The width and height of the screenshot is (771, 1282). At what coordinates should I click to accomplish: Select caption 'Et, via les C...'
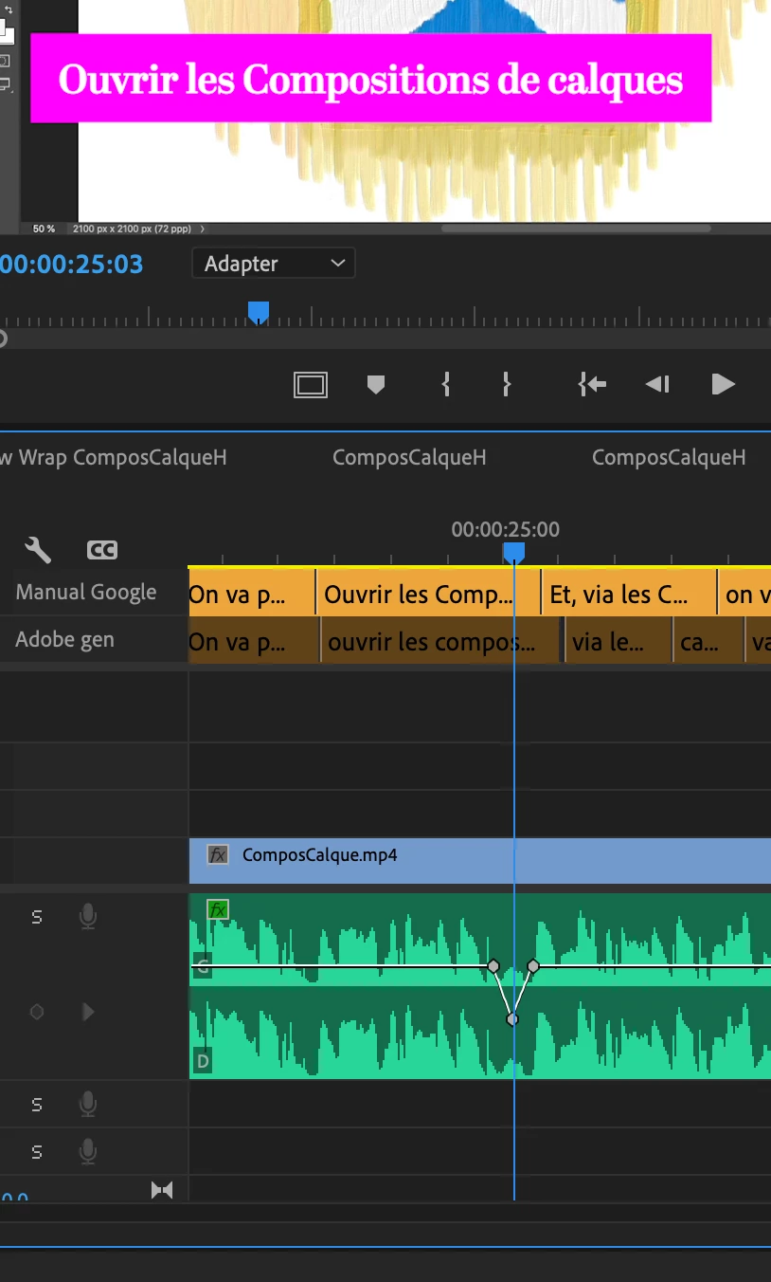629,595
